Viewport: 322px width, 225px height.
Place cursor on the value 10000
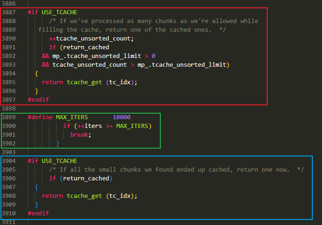(x=121, y=117)
